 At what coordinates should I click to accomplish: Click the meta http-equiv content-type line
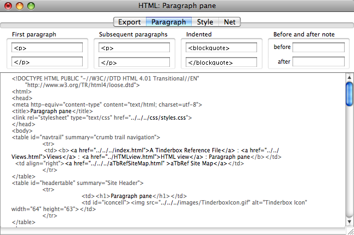[x=107, y=104]
